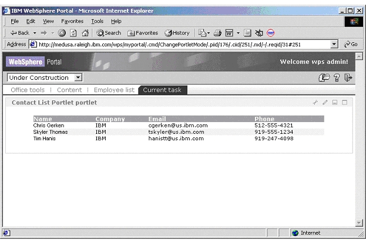Image resolution: width=366 pixels, height=243 pixels.
Task: Click the toolbar icon right of the notepad icon
Action: 259,33
